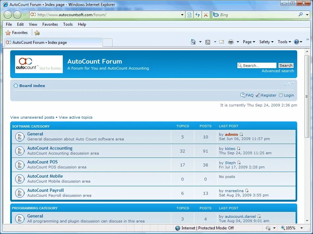View latest post icon next to Steph
Viewport: 313px width, 234px height.
click(239, 163)
